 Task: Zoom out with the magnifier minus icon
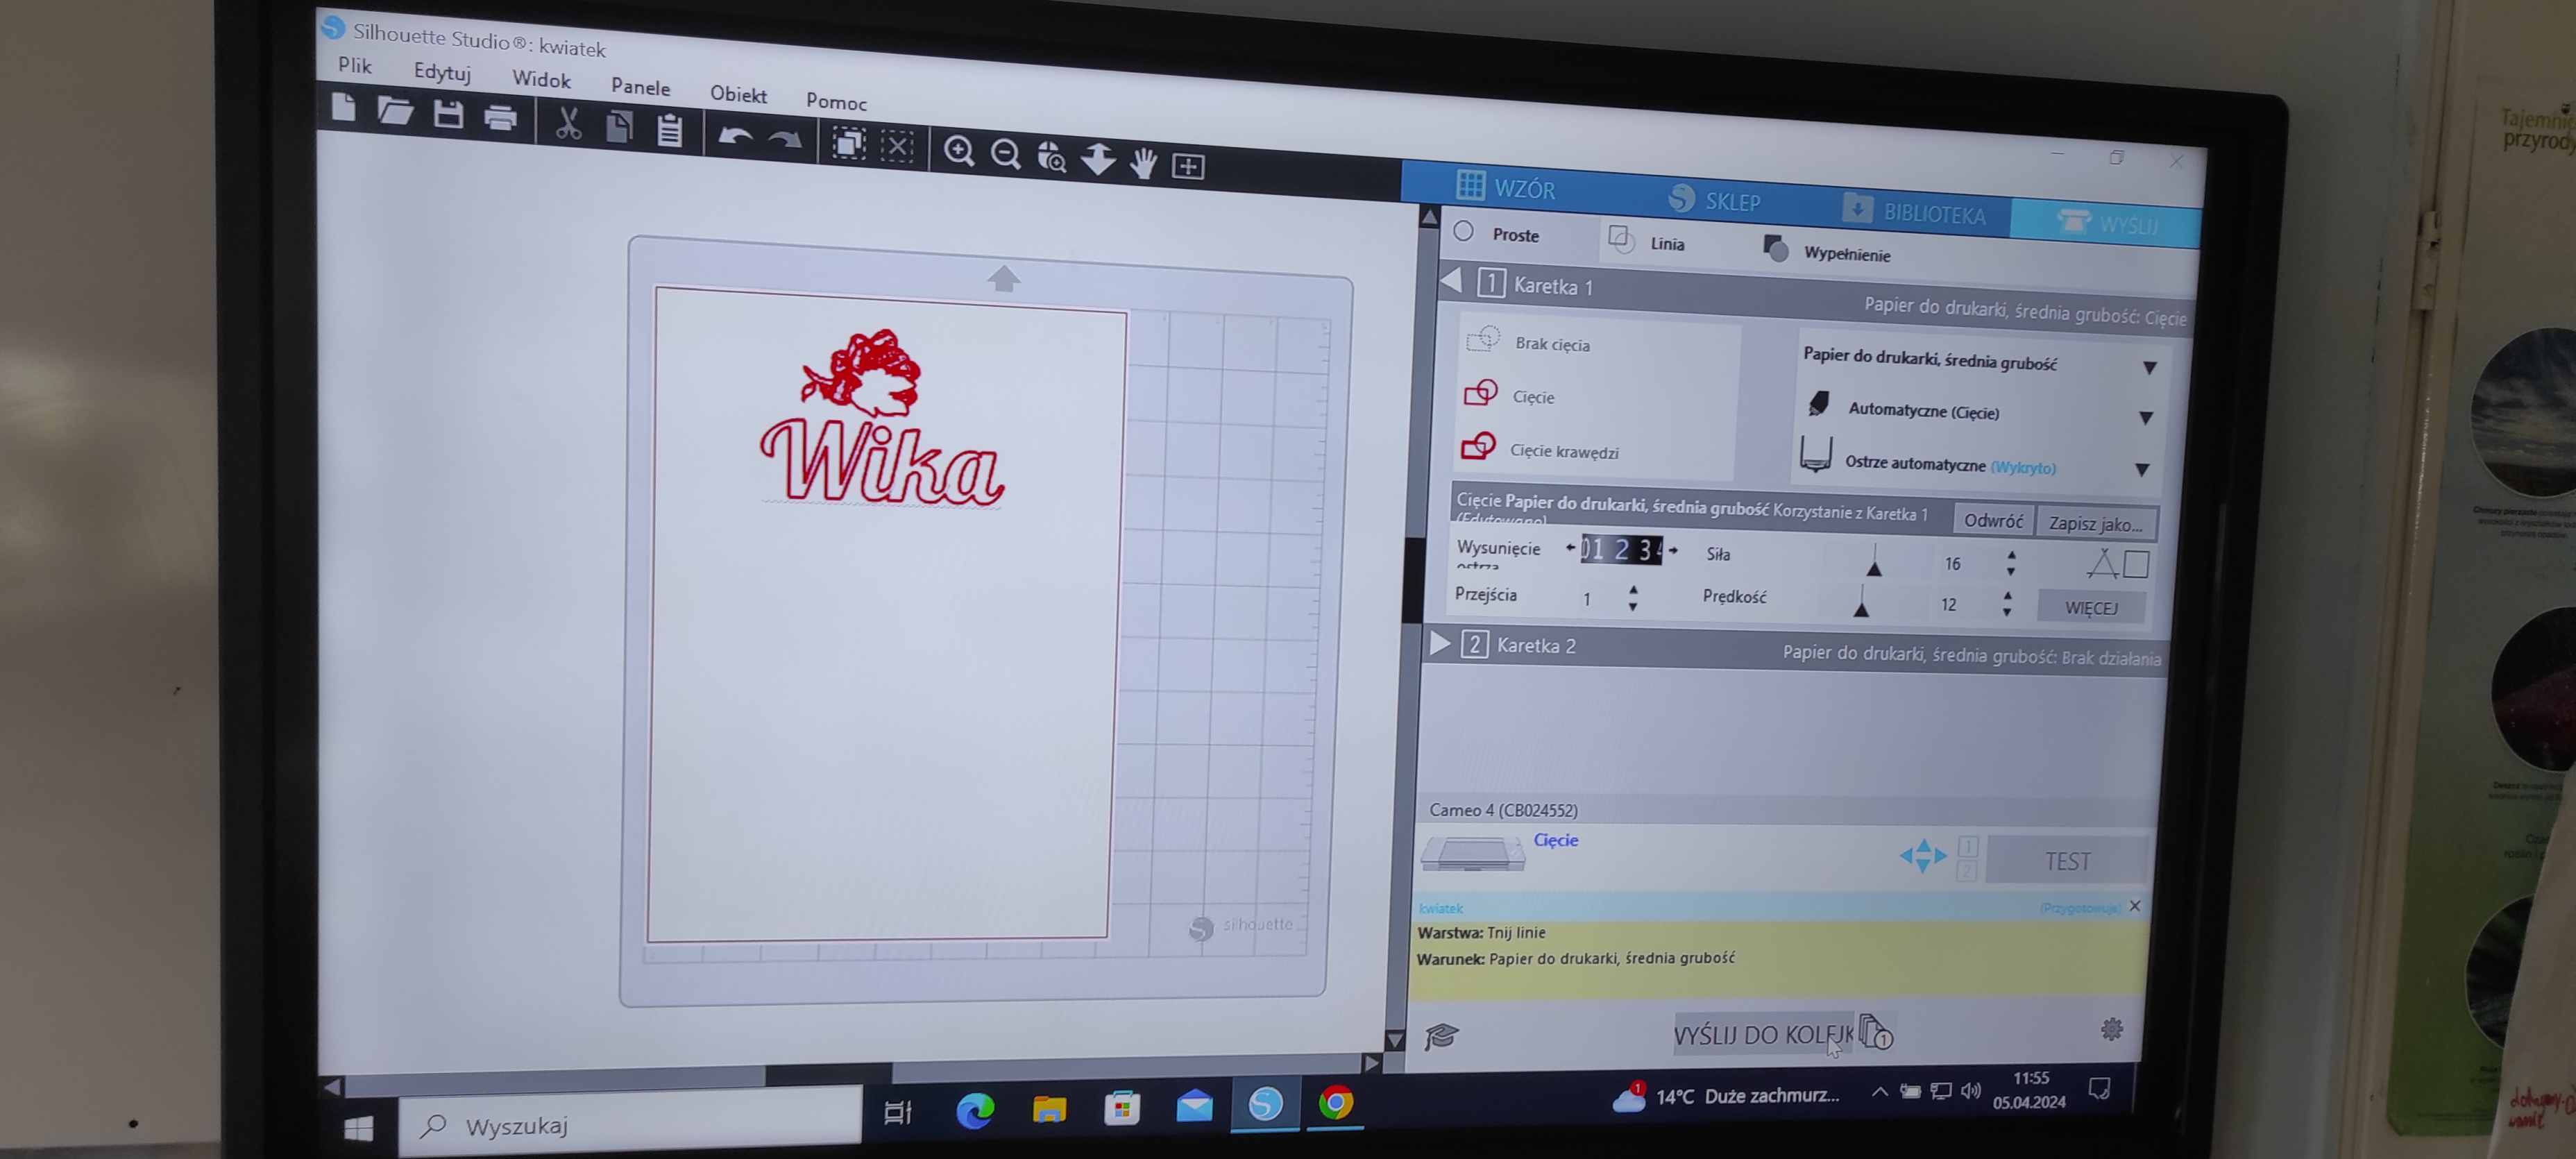(1005, 155)
